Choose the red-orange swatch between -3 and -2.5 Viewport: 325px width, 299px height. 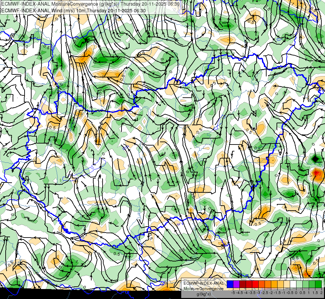262,284
